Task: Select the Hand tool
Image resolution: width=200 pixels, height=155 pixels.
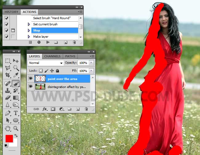Action: pos(8,128)
